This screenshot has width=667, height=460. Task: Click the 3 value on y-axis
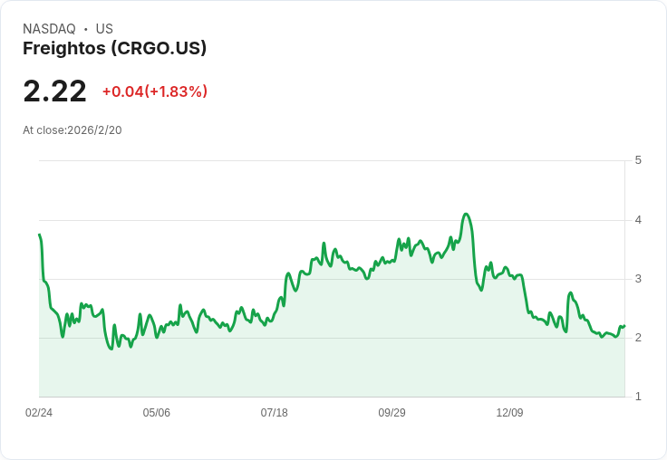[x=638, y=279]
